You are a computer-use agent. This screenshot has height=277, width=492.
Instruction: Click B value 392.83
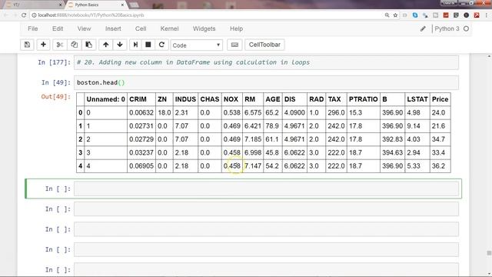click(392, 139)
